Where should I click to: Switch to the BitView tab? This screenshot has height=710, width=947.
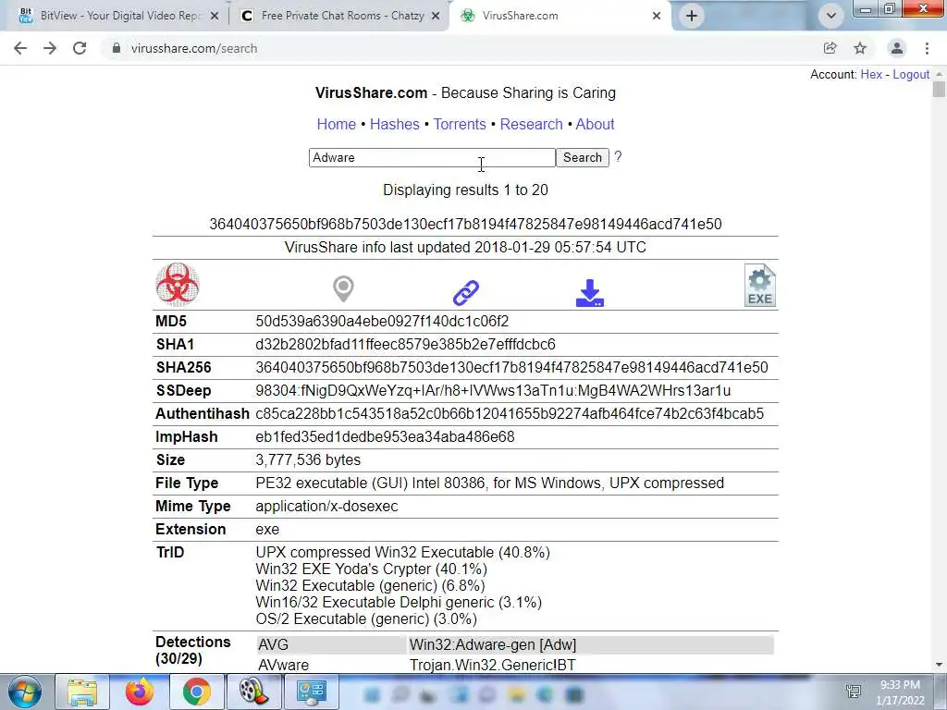tap(115, 16)
